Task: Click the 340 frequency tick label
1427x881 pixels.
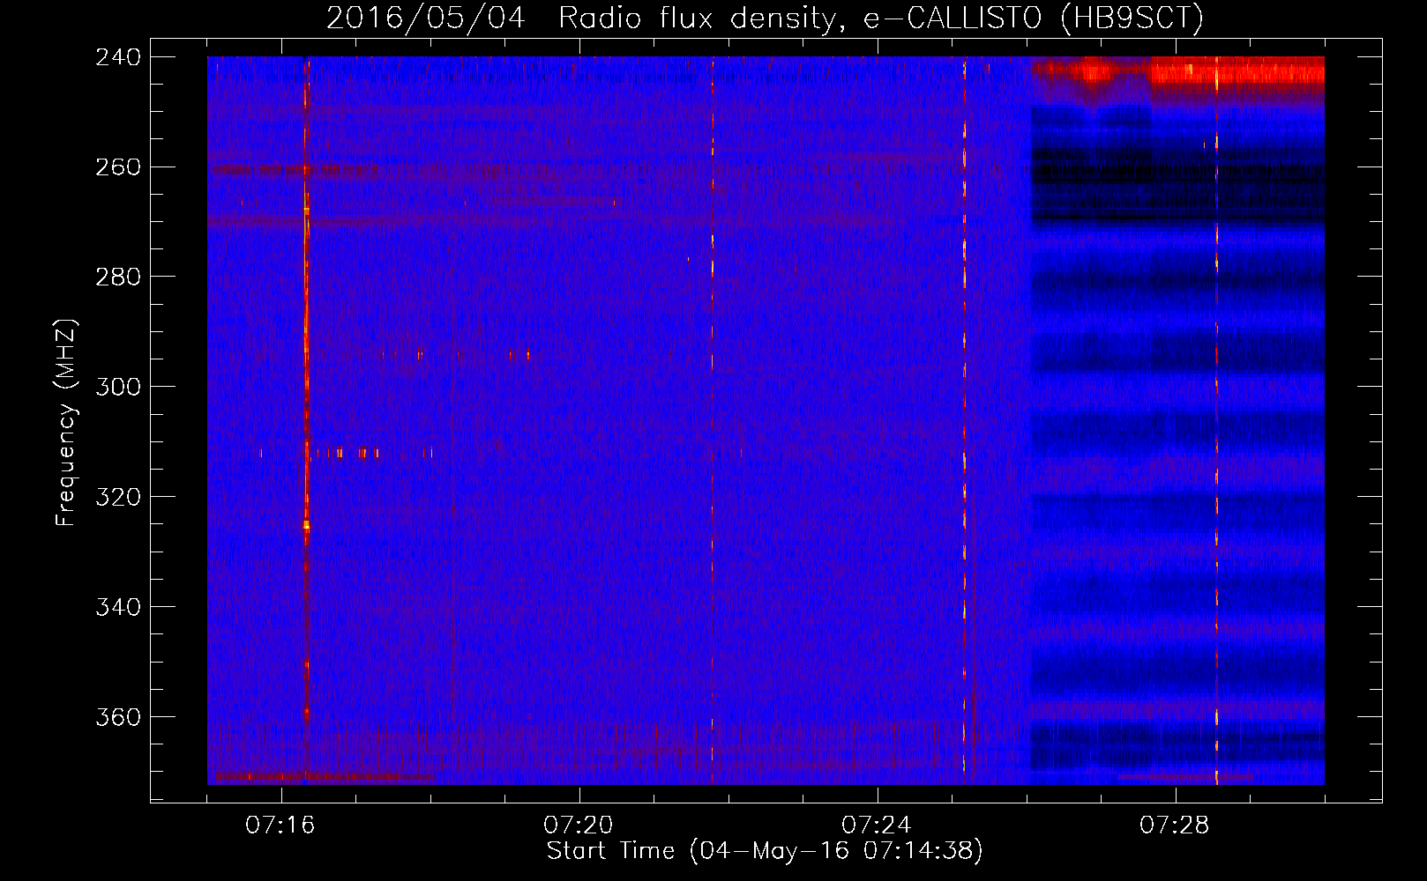Action: coord(118,608)
